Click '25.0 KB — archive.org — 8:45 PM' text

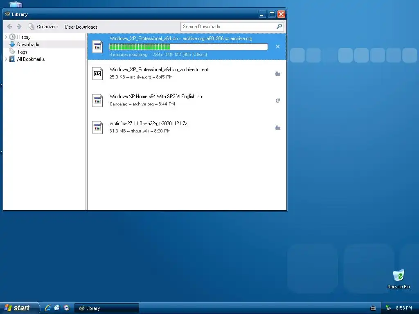pos(141,77)
